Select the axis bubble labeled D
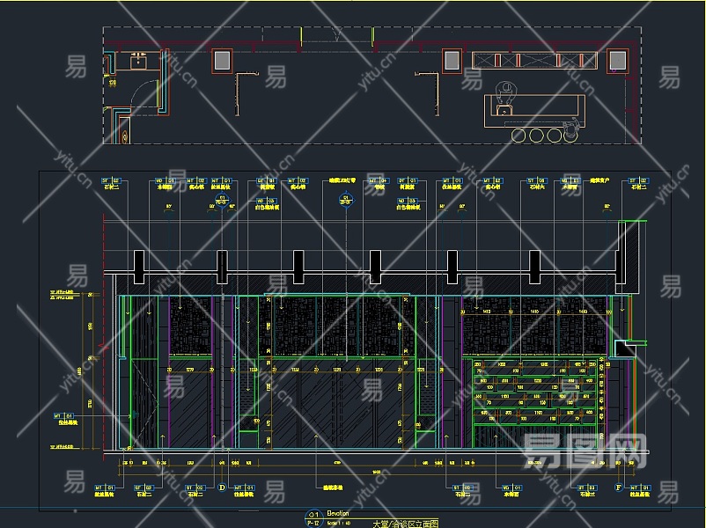Screen dimensions: 706x528 [x=222, y=488]
